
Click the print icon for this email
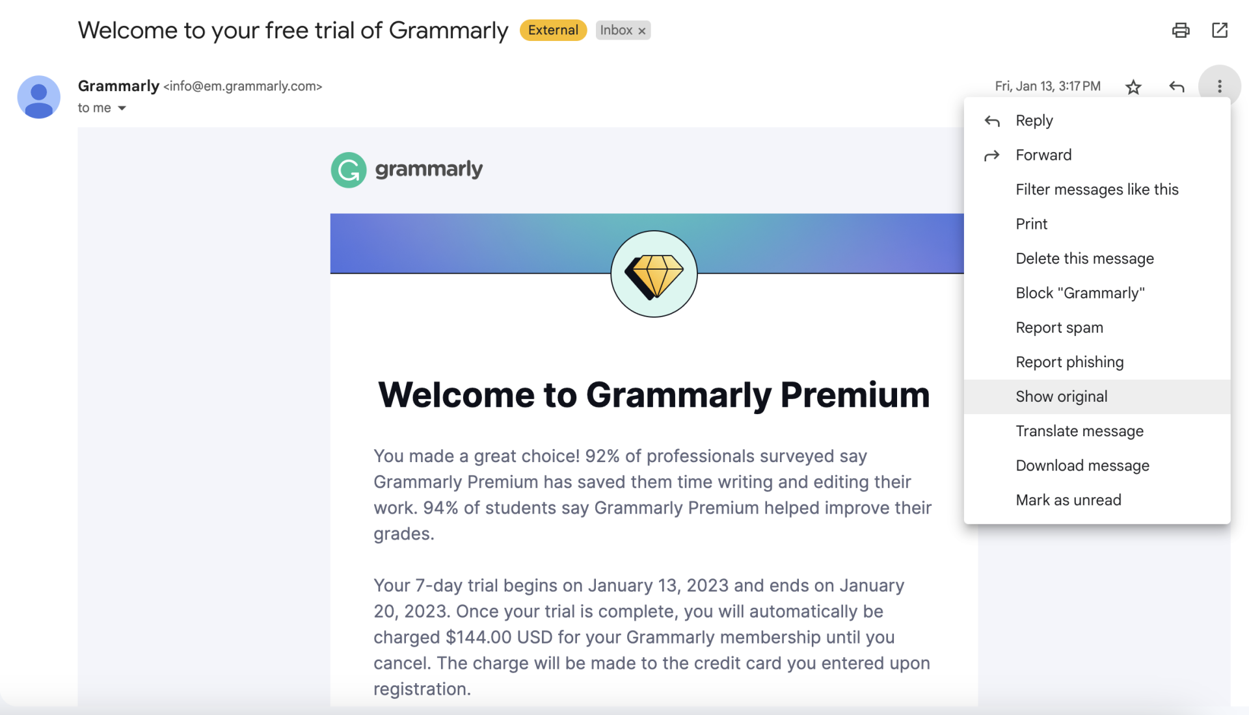point(1181,30)
